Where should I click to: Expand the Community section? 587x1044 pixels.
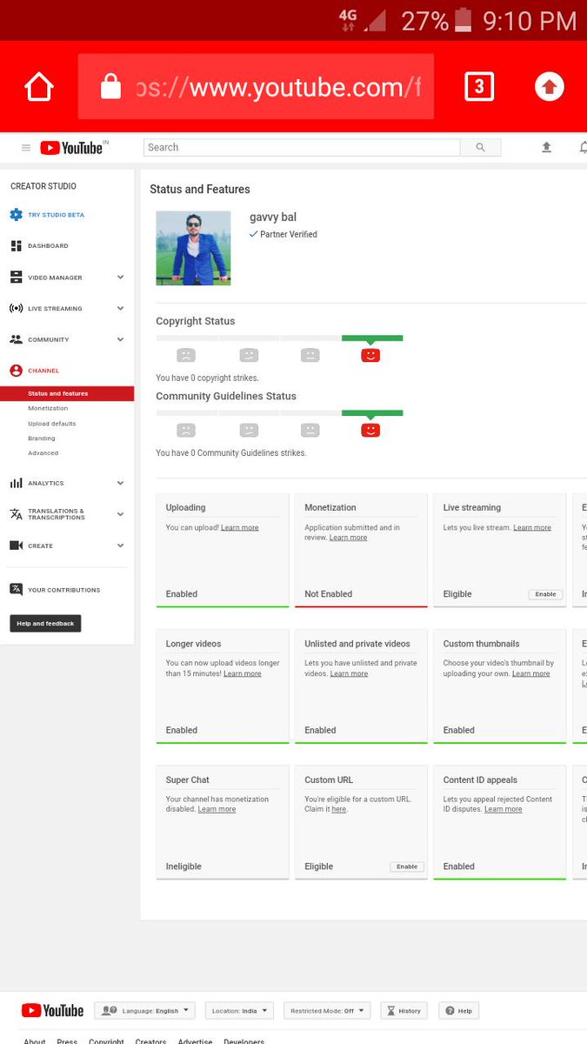[x=120, y=339]
